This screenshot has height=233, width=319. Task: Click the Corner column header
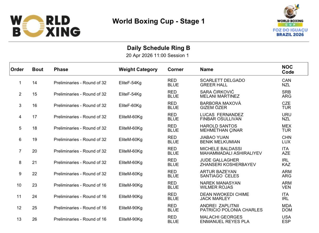tap(175, 69)
